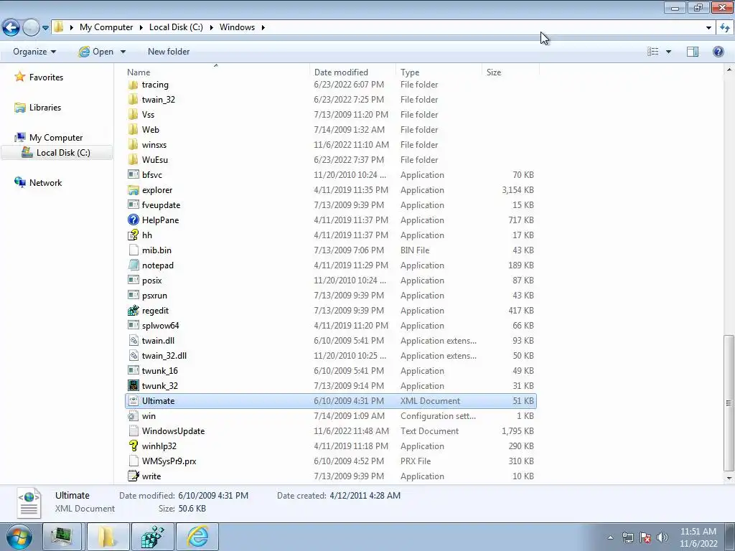
Task: Create a New folder
Action: pyautogui.click(x=169, y=52)
